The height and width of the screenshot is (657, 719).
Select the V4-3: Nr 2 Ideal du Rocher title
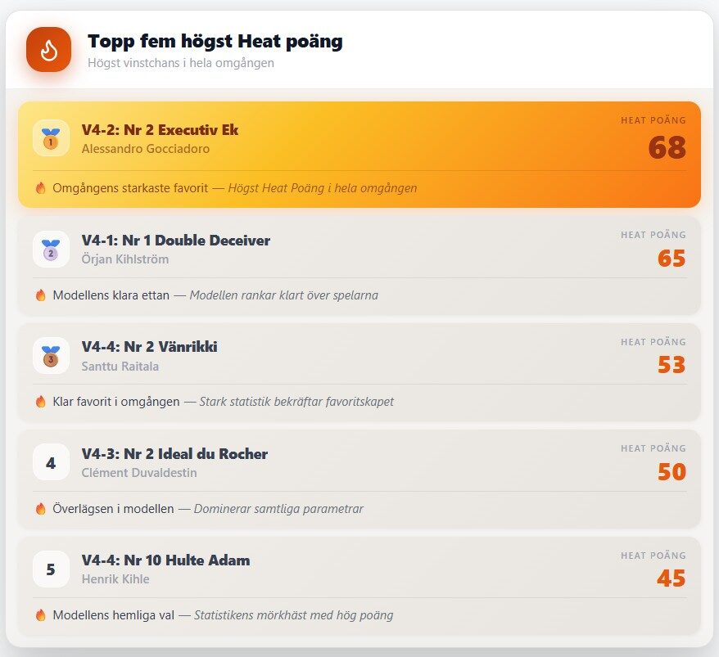coord(174,453)
